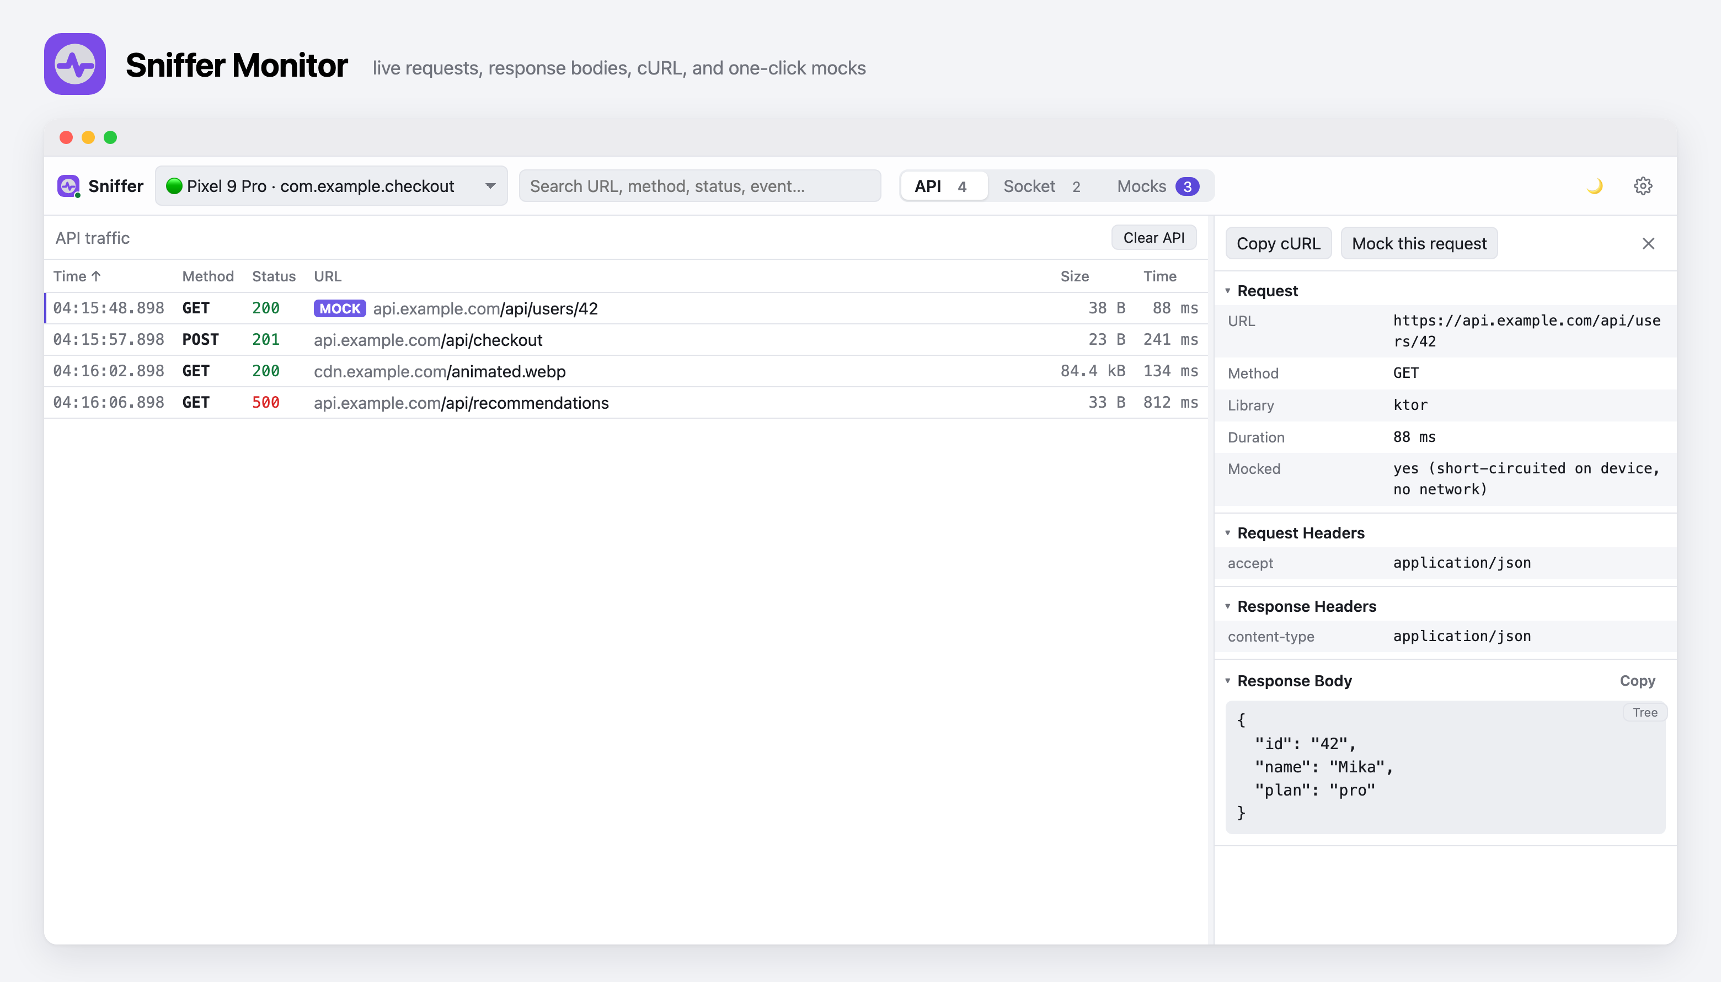Click the green maximize window button
This screenshot has width=1721, height=982.
coord(111,137)
